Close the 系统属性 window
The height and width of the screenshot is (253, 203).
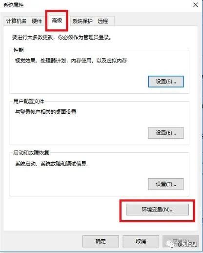click(196, 5)
